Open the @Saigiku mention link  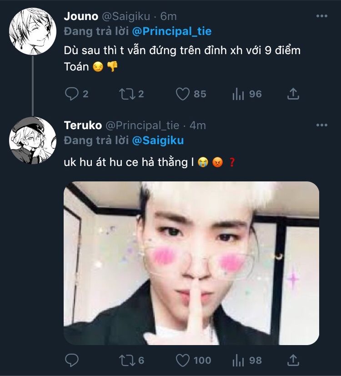tap(158, 140)
